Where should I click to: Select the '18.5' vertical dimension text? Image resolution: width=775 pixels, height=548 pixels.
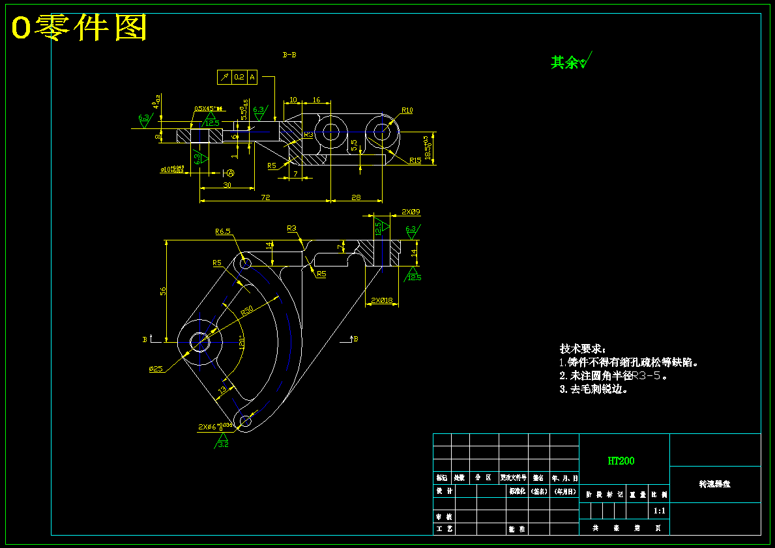(x=428, y=148)
